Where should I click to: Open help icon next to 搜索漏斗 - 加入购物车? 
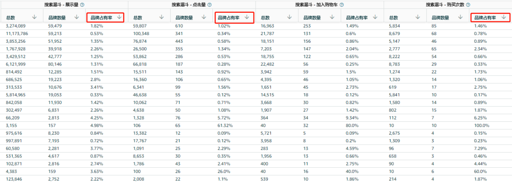tap(341, 5)
